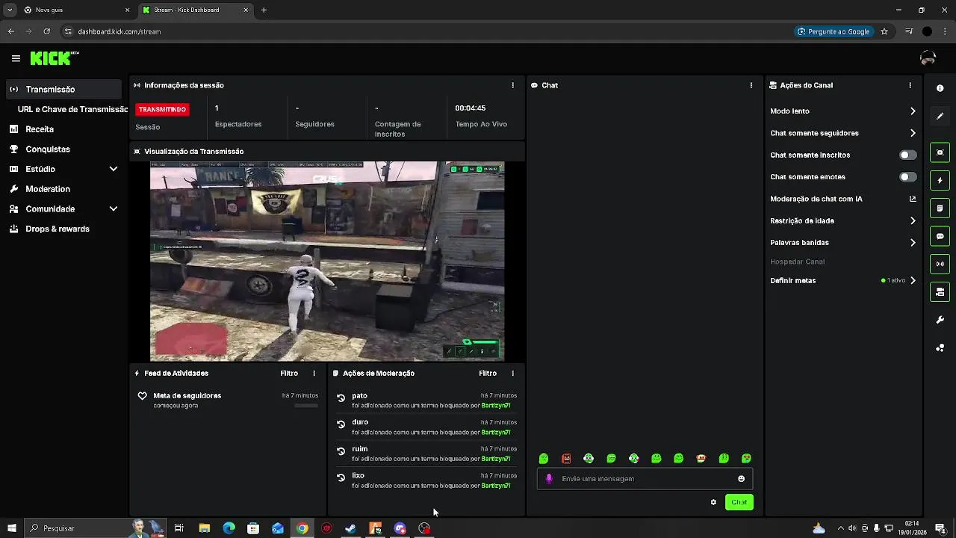The height and width of the screenshot is (538, 956).
Task: Click the TRANSMITINDO status badge
Action: pyautogui.click(x=162, y=109)
